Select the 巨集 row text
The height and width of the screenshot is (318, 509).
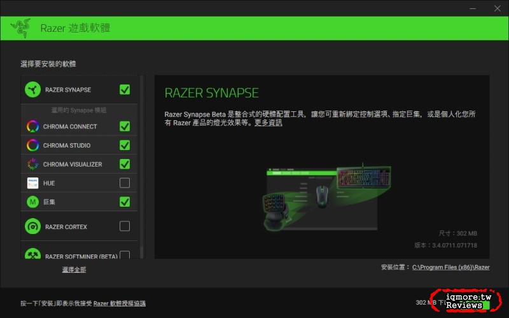click(x=49, y=202)
